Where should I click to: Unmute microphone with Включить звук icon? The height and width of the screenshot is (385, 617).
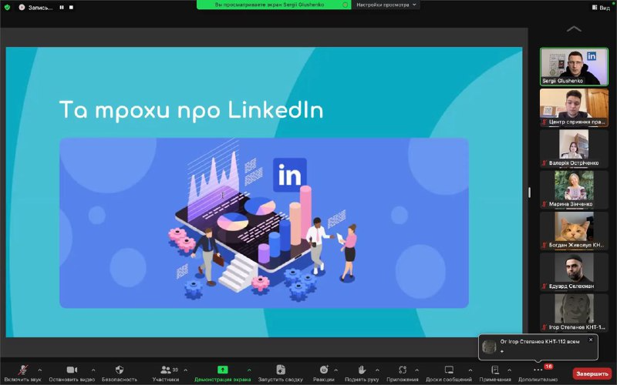[23, 370]
